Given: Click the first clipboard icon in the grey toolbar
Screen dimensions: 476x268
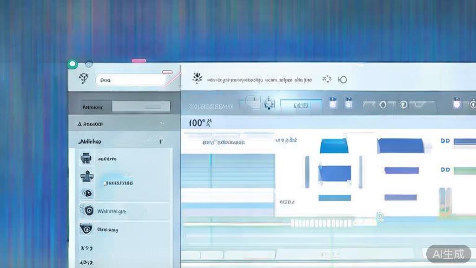Looking at the screenshot, I should coord(333,103).
